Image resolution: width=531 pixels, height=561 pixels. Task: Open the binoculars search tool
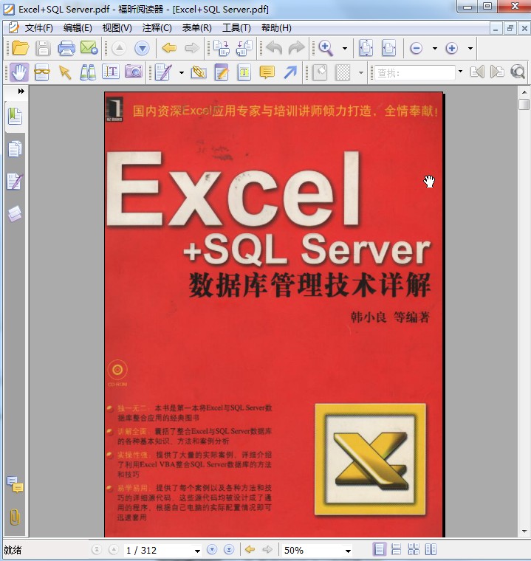click(88, 72)
